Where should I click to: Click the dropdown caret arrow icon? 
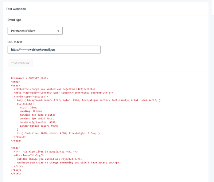pyautogui.click(x=58, y=31)
